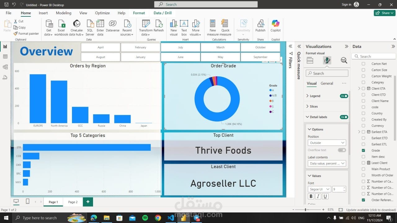This screenshot has width=397, height=223.
Task: Open the Insert ribbon tab
Action: tap(43, 13)
